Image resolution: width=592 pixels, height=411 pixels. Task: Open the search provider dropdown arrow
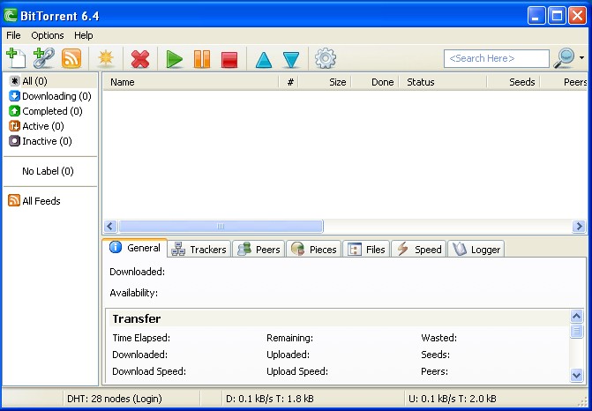[x=581, y=57]
